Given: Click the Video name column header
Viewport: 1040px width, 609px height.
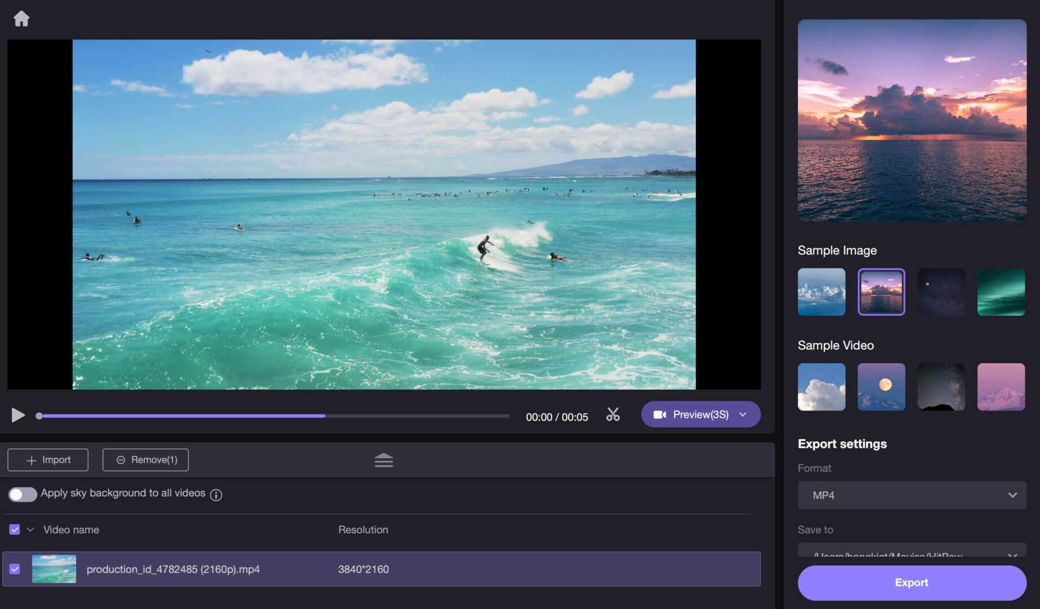Looking at the screenshot, I should (x=71, y=529).
